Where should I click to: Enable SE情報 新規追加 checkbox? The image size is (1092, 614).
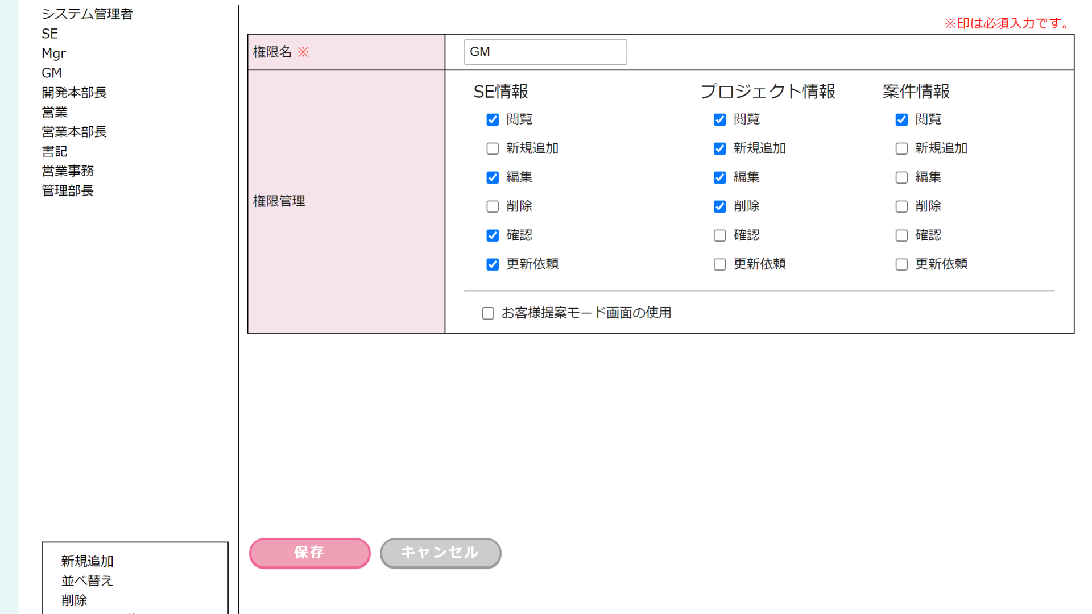tap(493, 148)
